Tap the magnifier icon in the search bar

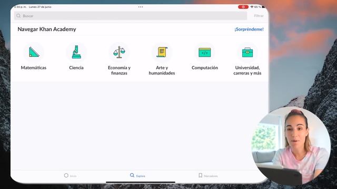pyautogui.click(x=18, y=16)
